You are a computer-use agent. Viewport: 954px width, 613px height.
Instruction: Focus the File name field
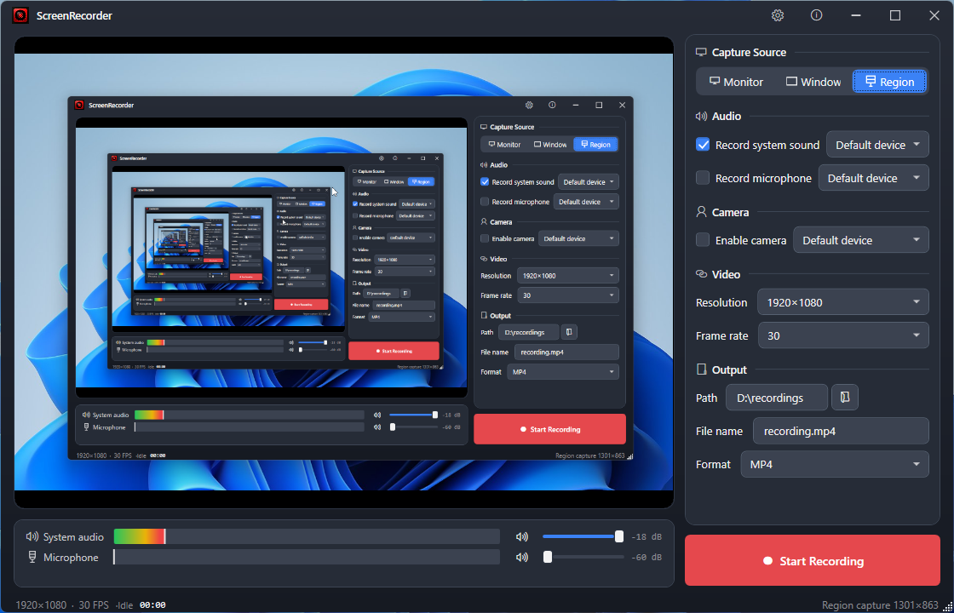pyautogui.click(x=841, y=431)
